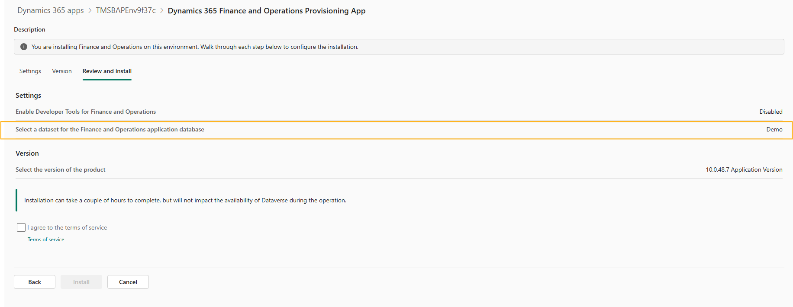Screen dimensions: 793x307
Task: Click the Description heading
Action: 29,29
